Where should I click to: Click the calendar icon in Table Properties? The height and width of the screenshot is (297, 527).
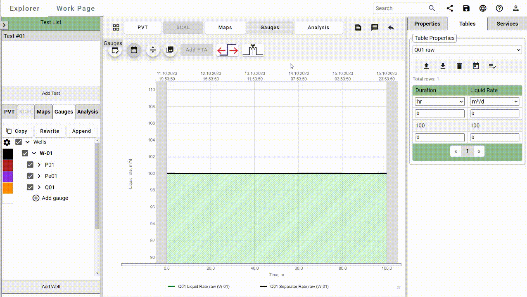pyautogui.click(x=476, y=66)
